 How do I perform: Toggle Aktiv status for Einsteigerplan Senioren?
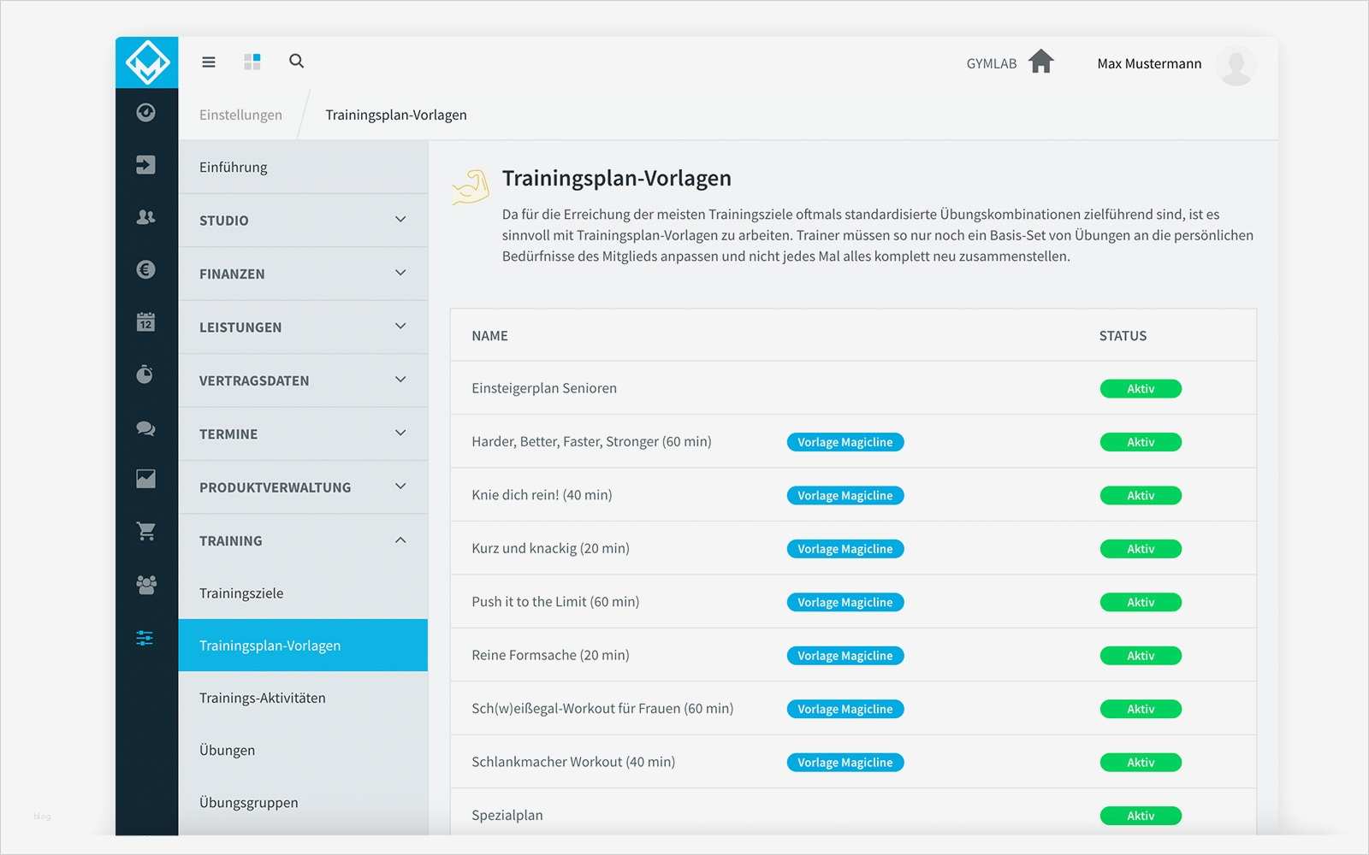(x=1141, y=388)
